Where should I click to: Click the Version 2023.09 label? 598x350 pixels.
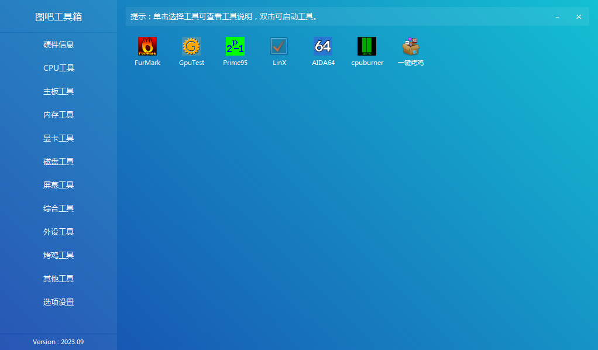[59, 341]
